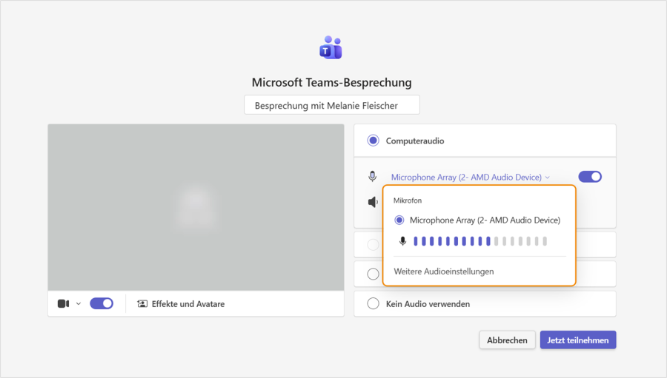Open Weitere Audioeinstellungen
The width and height of the screenshot is (667, 378).
[x=444, y=271]
